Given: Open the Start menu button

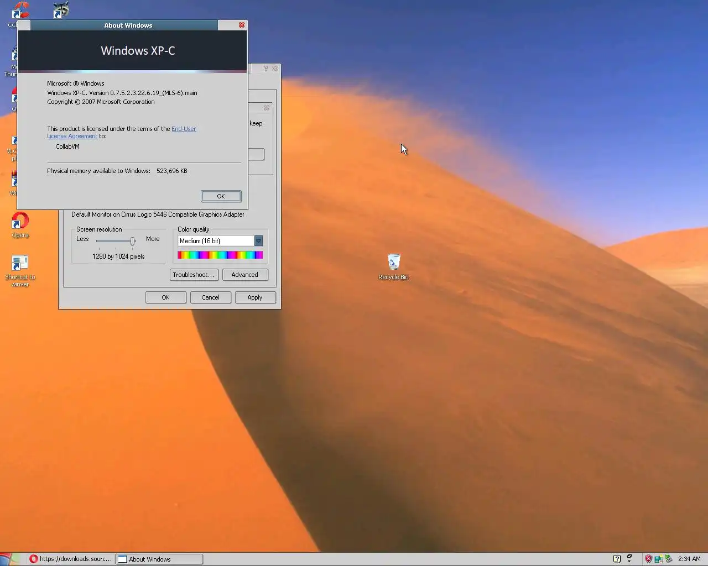Looking at the screenshot, I should [x=9, y=559].
